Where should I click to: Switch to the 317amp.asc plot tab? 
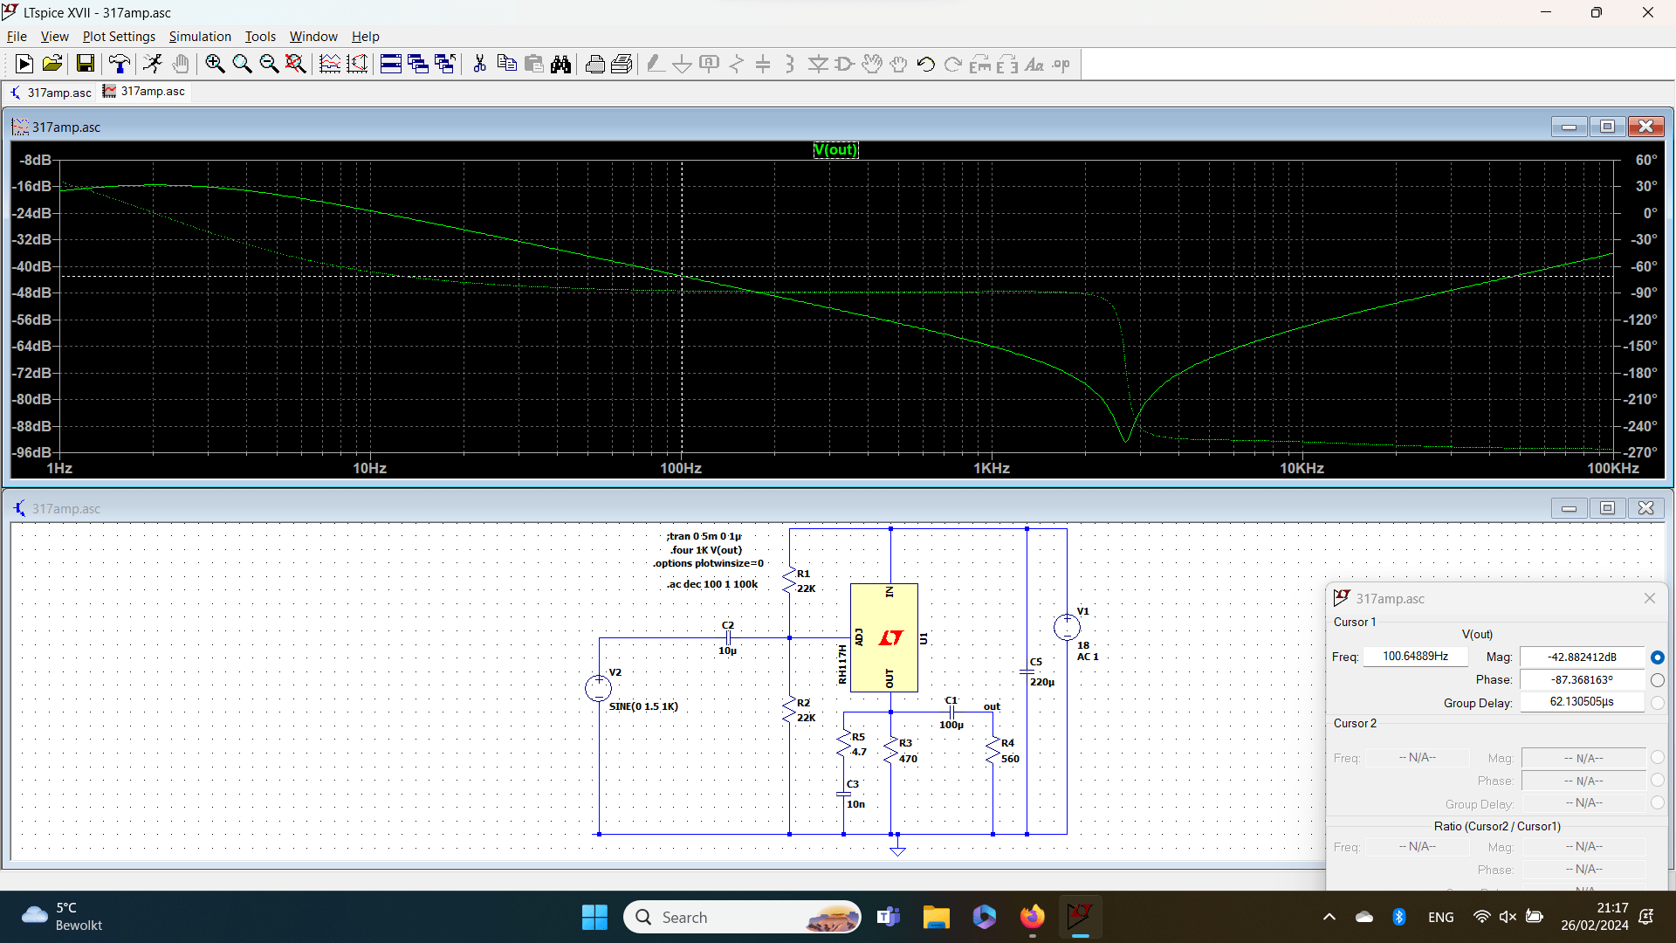(144, 91)
